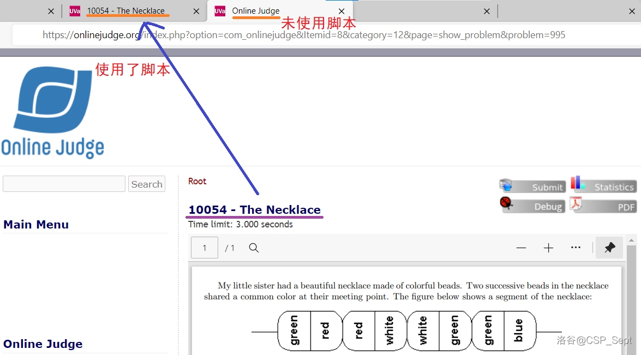
Task: Open PDF viewer more options menu
Action: pyautogui.click(x=576, y=248)
